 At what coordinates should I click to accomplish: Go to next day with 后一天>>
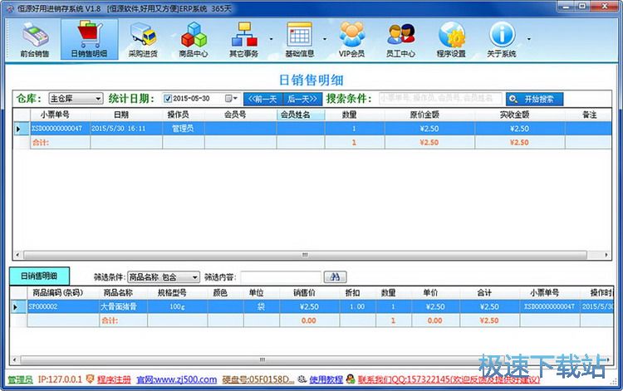pyautogui.click(x=302, y=99)
